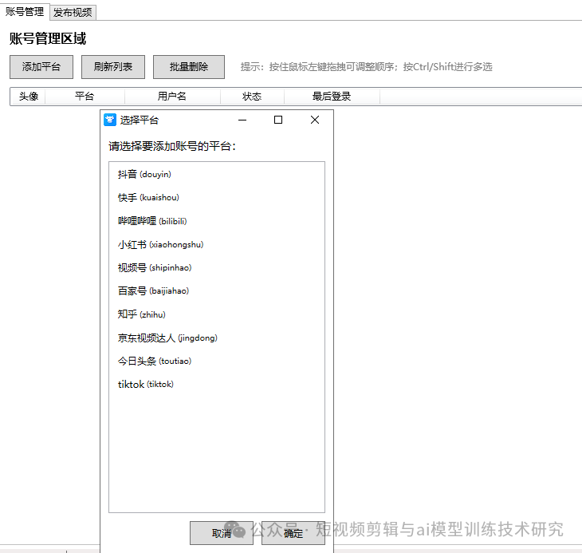Choose 百家号 (baijiahao) entry
Image resolution: width=582 pixels, height=553 pixels.
[x=217, y=290]
